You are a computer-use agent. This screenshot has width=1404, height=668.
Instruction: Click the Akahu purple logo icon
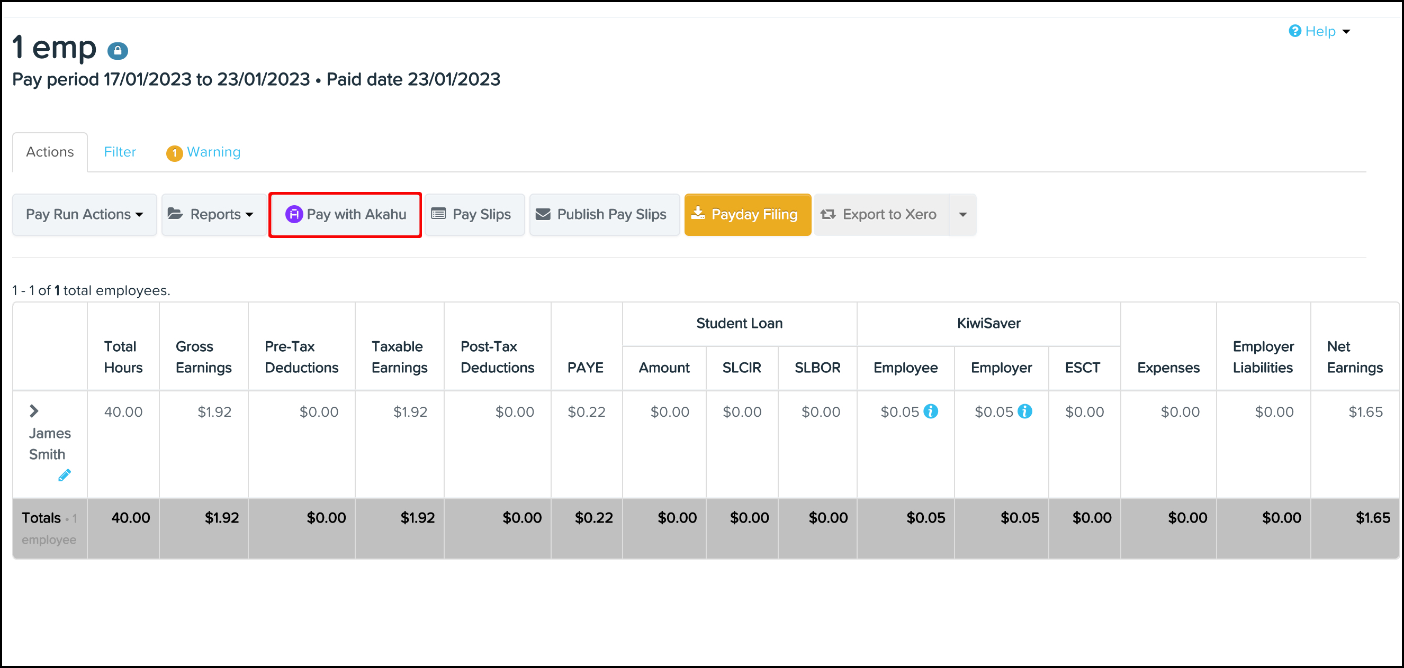coord(294,215)
